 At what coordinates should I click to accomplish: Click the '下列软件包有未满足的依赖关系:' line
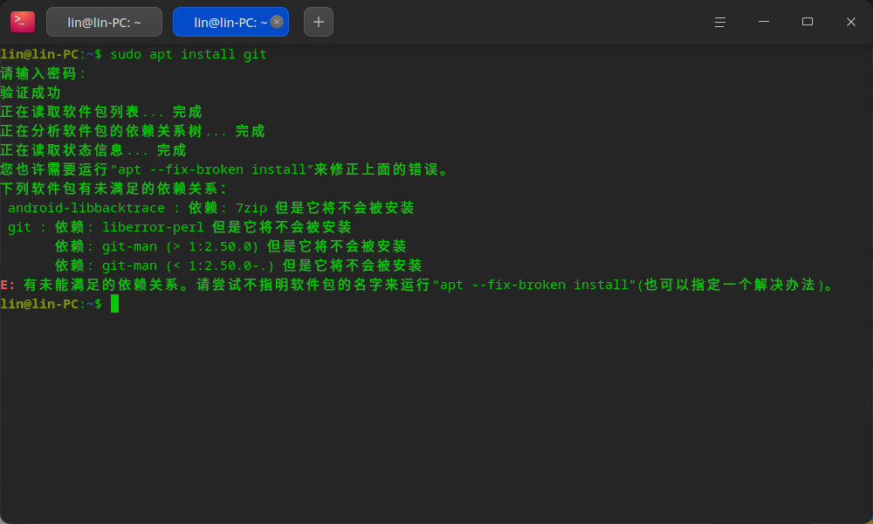[x=113, y=189]
